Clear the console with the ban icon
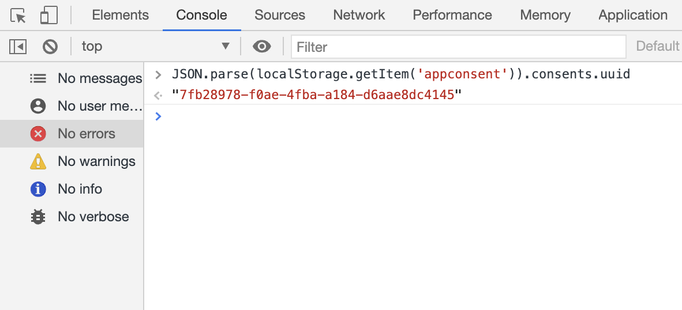682x310 pixels. pyautogui.click(x=50, y=46)
